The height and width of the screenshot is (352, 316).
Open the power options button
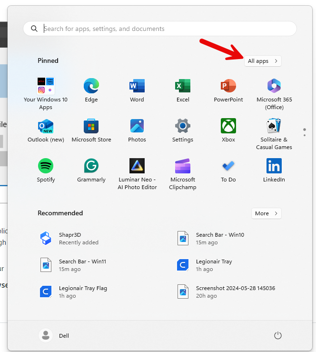click(277, 335)
